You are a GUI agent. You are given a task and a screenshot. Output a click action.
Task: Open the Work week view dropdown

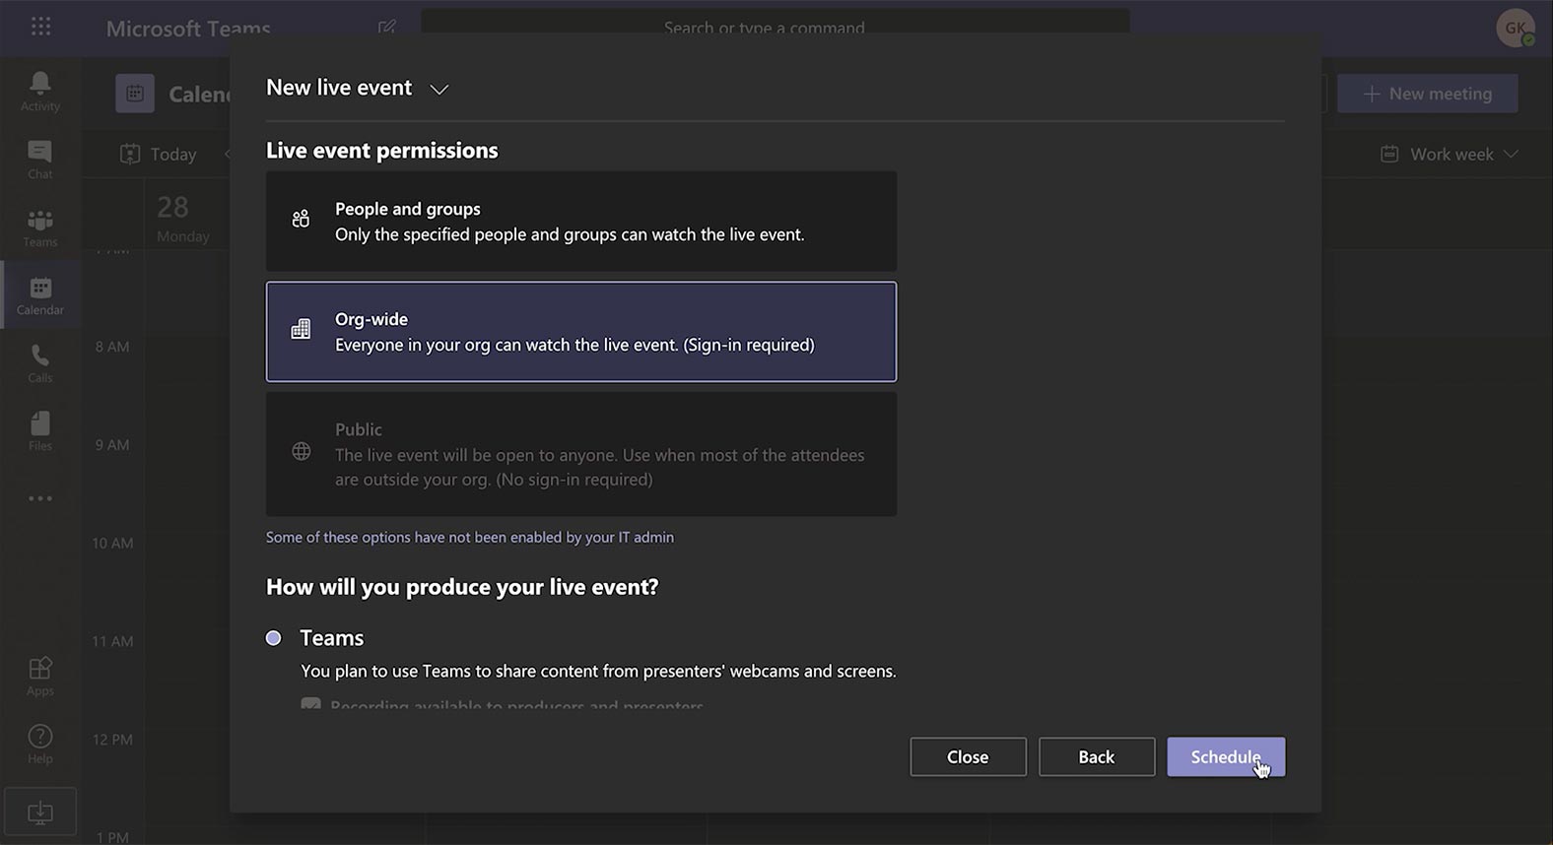[1450, 154]
